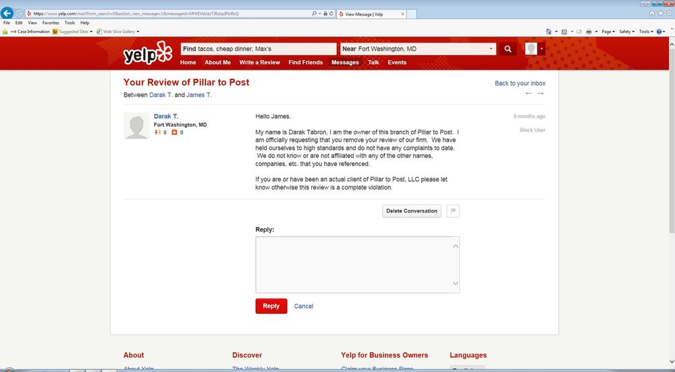Image resolution: width=675 pixels, height=372 pixels.
Task: Open the Edit menu
Action: [x=19, y=23]
